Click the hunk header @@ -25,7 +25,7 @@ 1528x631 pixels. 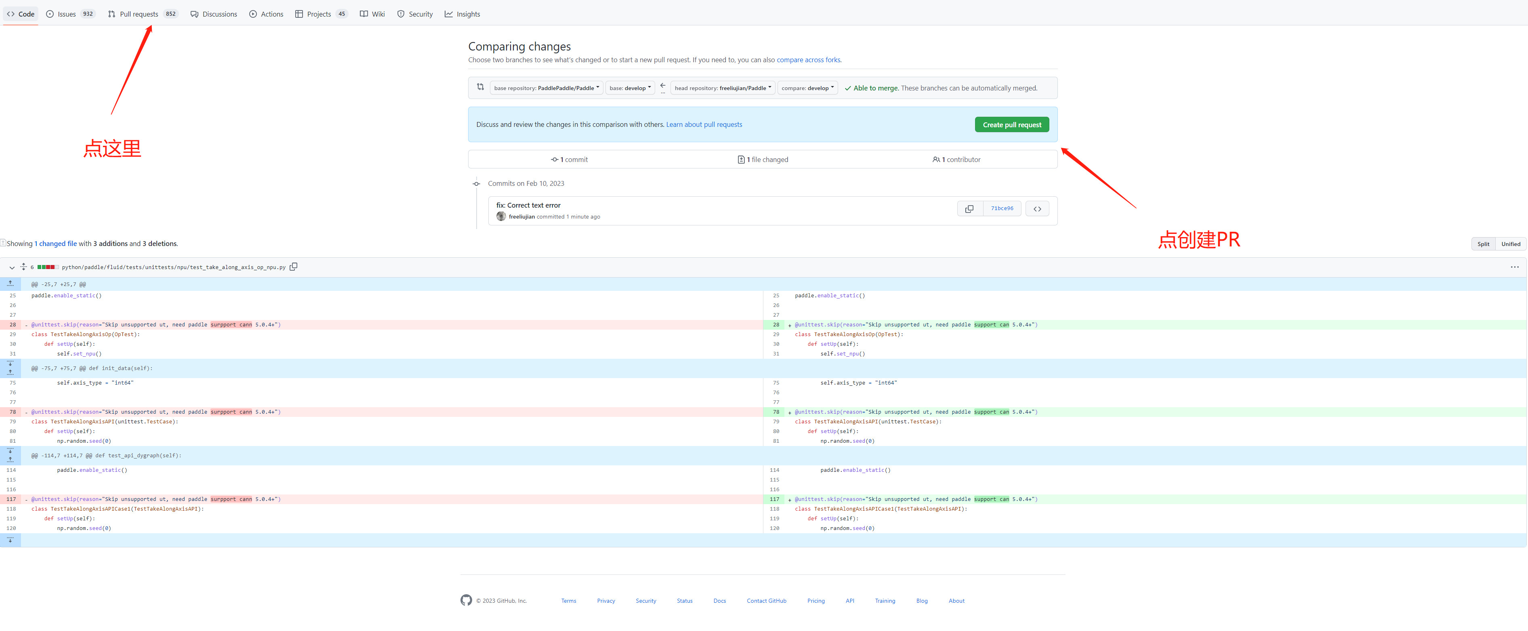[x=58, y=284]
